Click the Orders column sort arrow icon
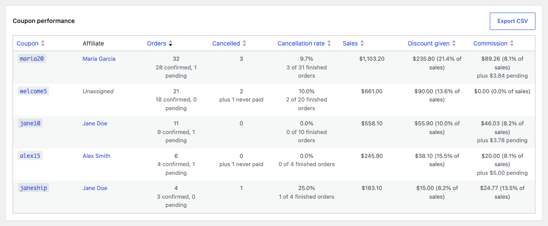This screenshot has width=548, height=226. tap(171, 43)
